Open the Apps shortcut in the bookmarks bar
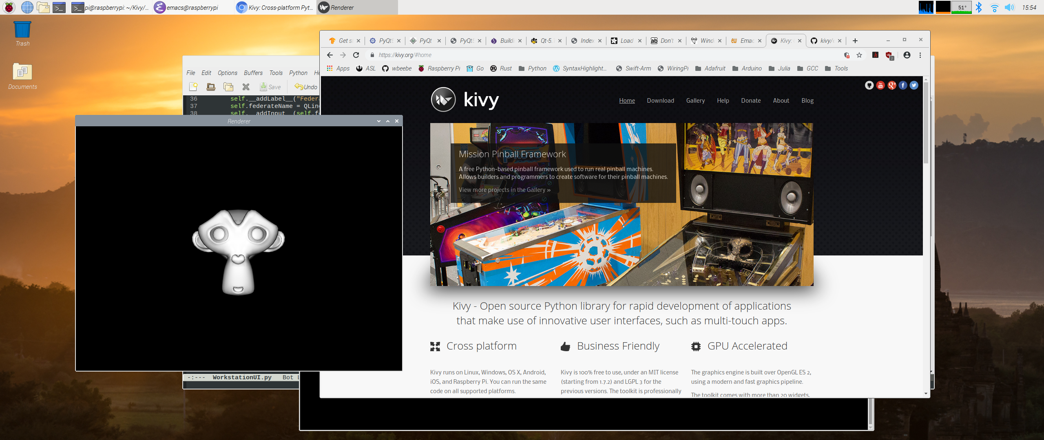Screen dimensions: 1044x440 tap(338, 68)
